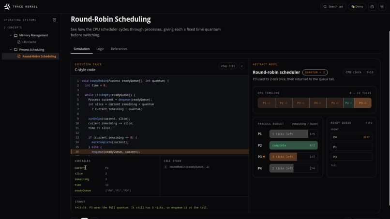Click the robot assistant icon in header
This screenshot has height=219, width=390.
point(372,6)
